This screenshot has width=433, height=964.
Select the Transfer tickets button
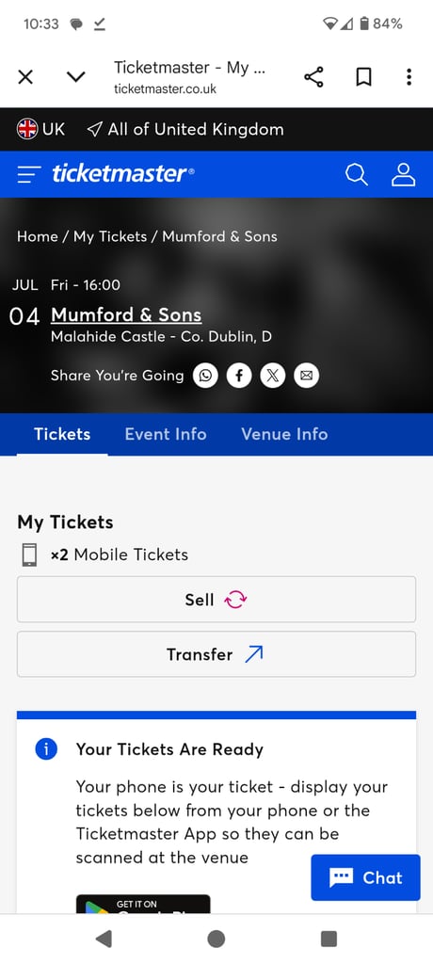[x=216, y=654]
